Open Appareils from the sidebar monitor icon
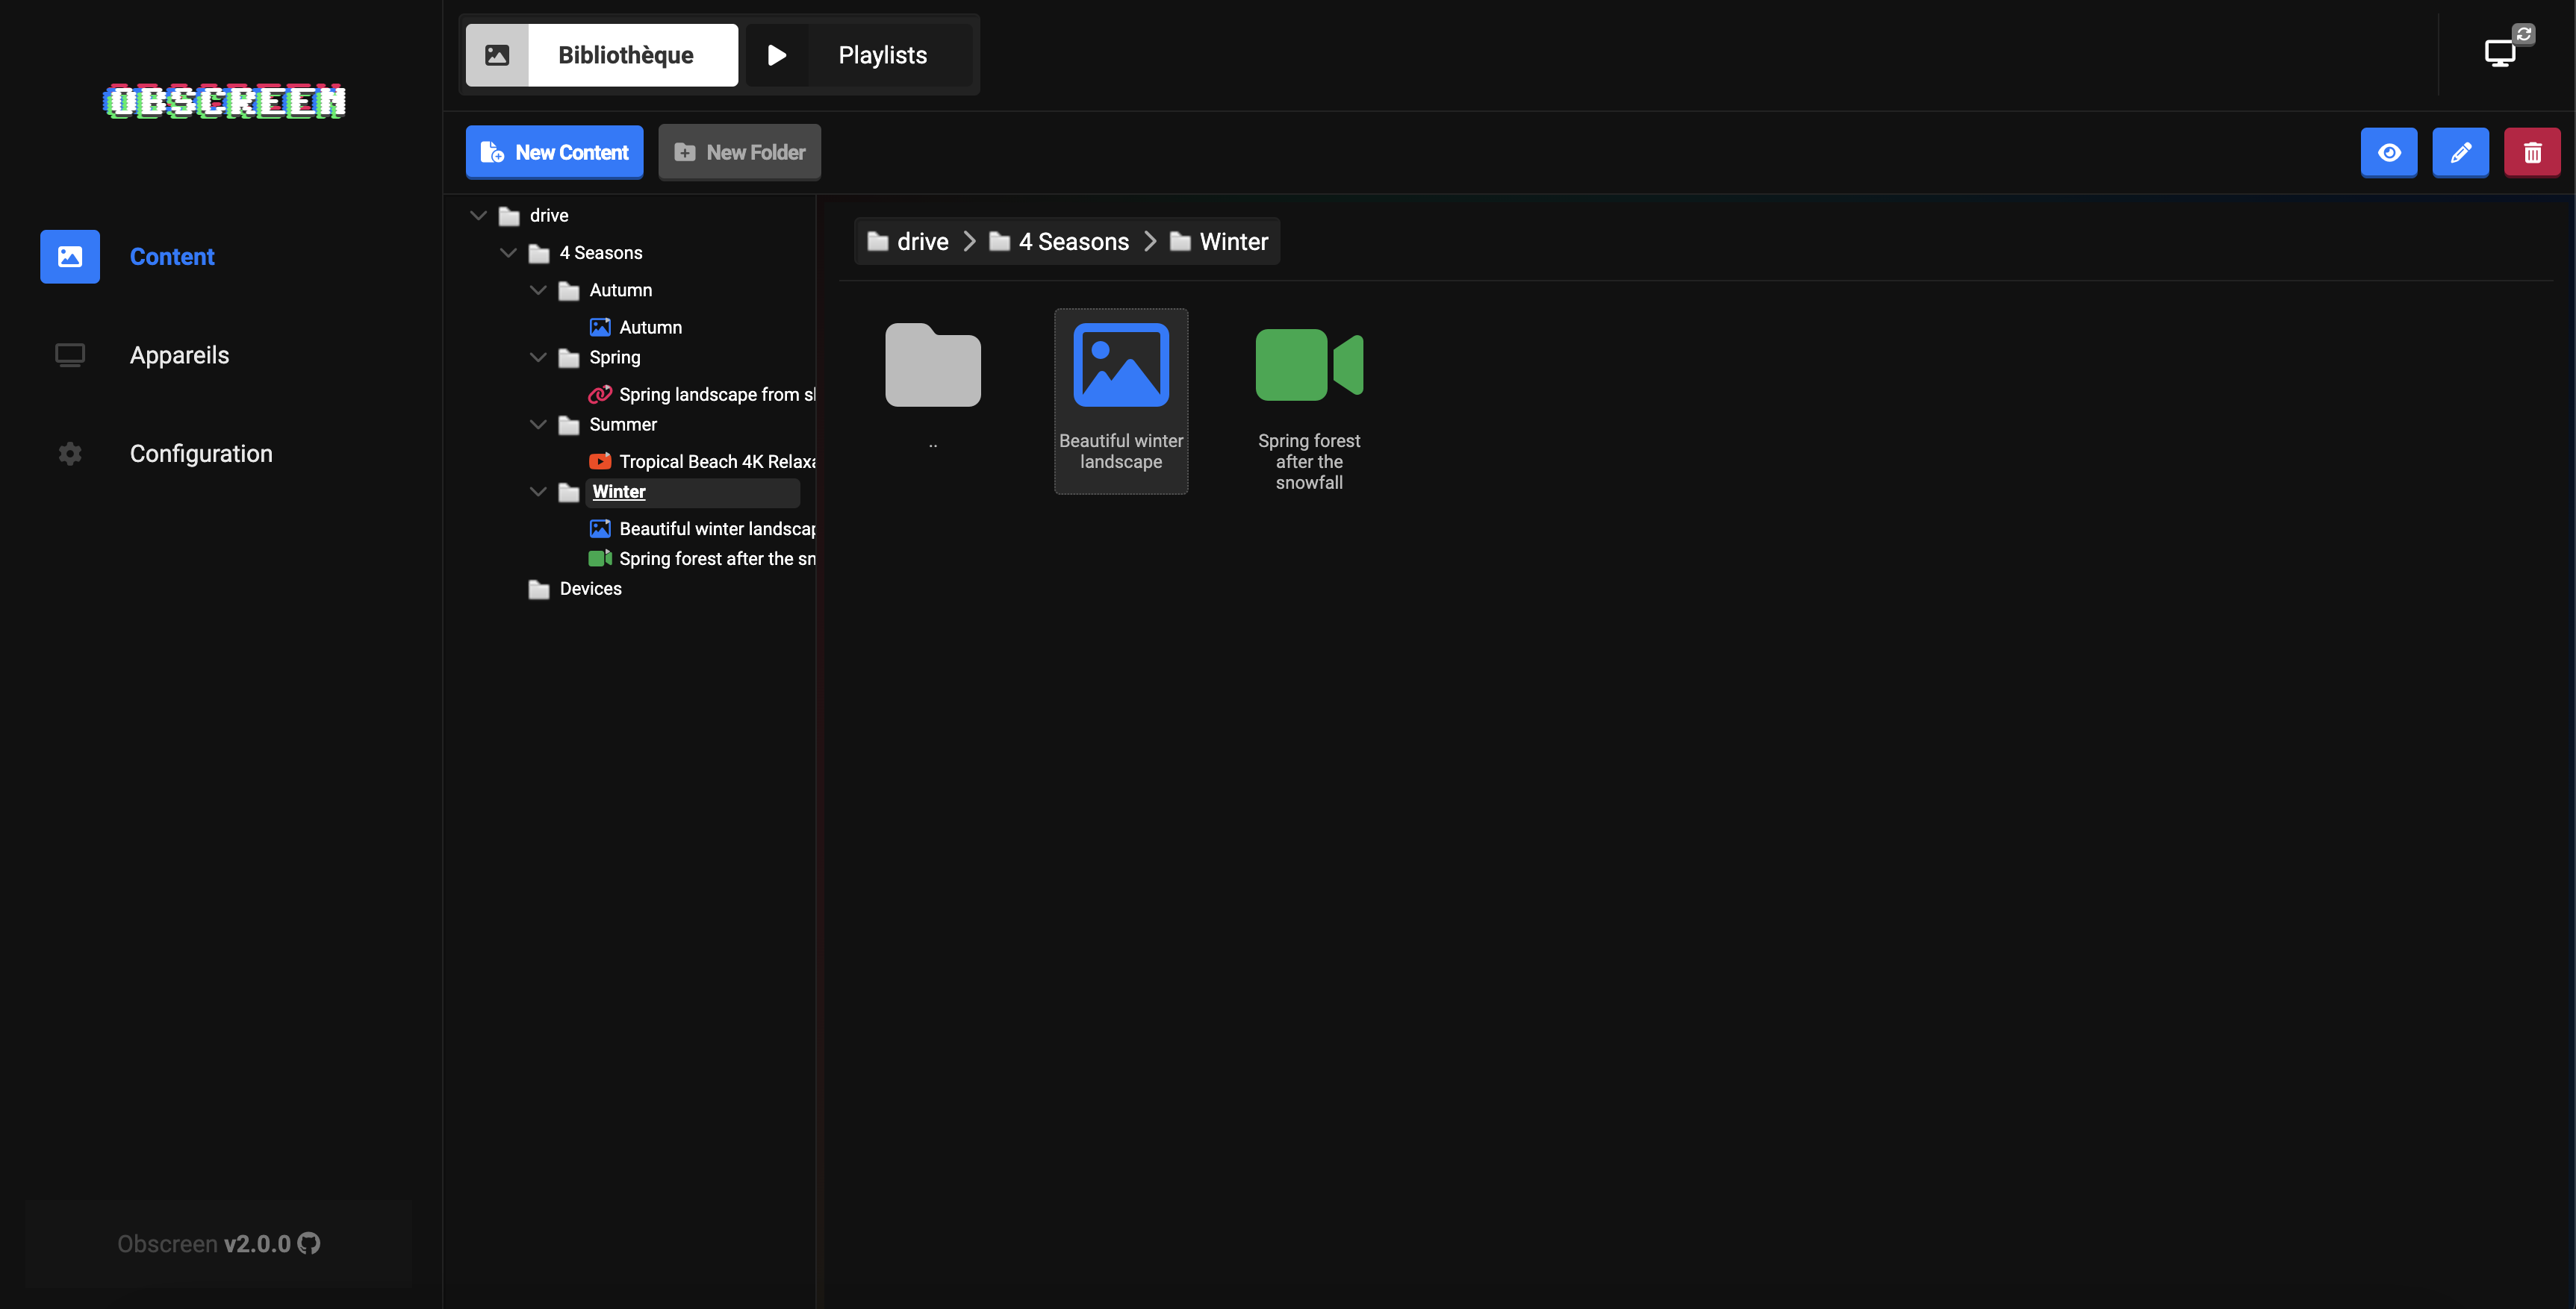Viewport: 2576px width, 1309px height. [x=69, y=354]
